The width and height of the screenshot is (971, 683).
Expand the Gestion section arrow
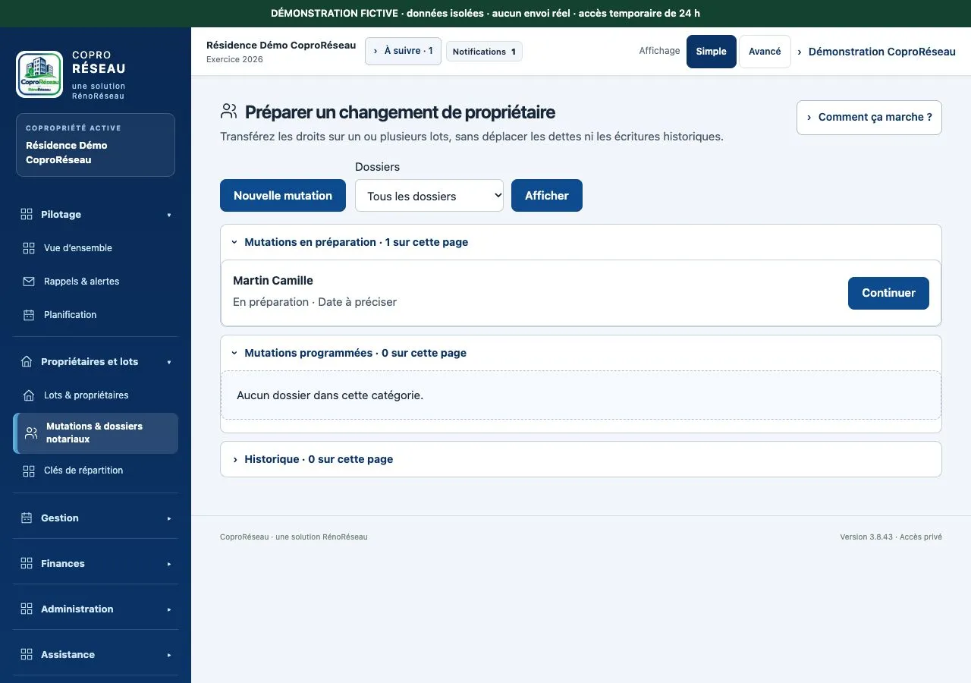pos(169,518)
